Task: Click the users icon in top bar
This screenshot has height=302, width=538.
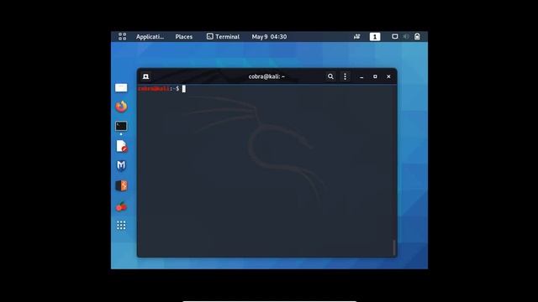Action: [356, 37]
